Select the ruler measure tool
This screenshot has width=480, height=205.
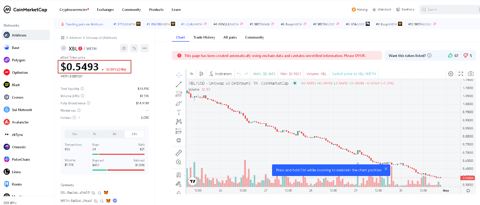(x=179, y=153)
